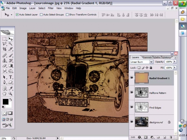Image resolution: width=187 pixels, height=140 pixels.
Task: Select the Move tool in toolbox
Action: coord(11,39)
